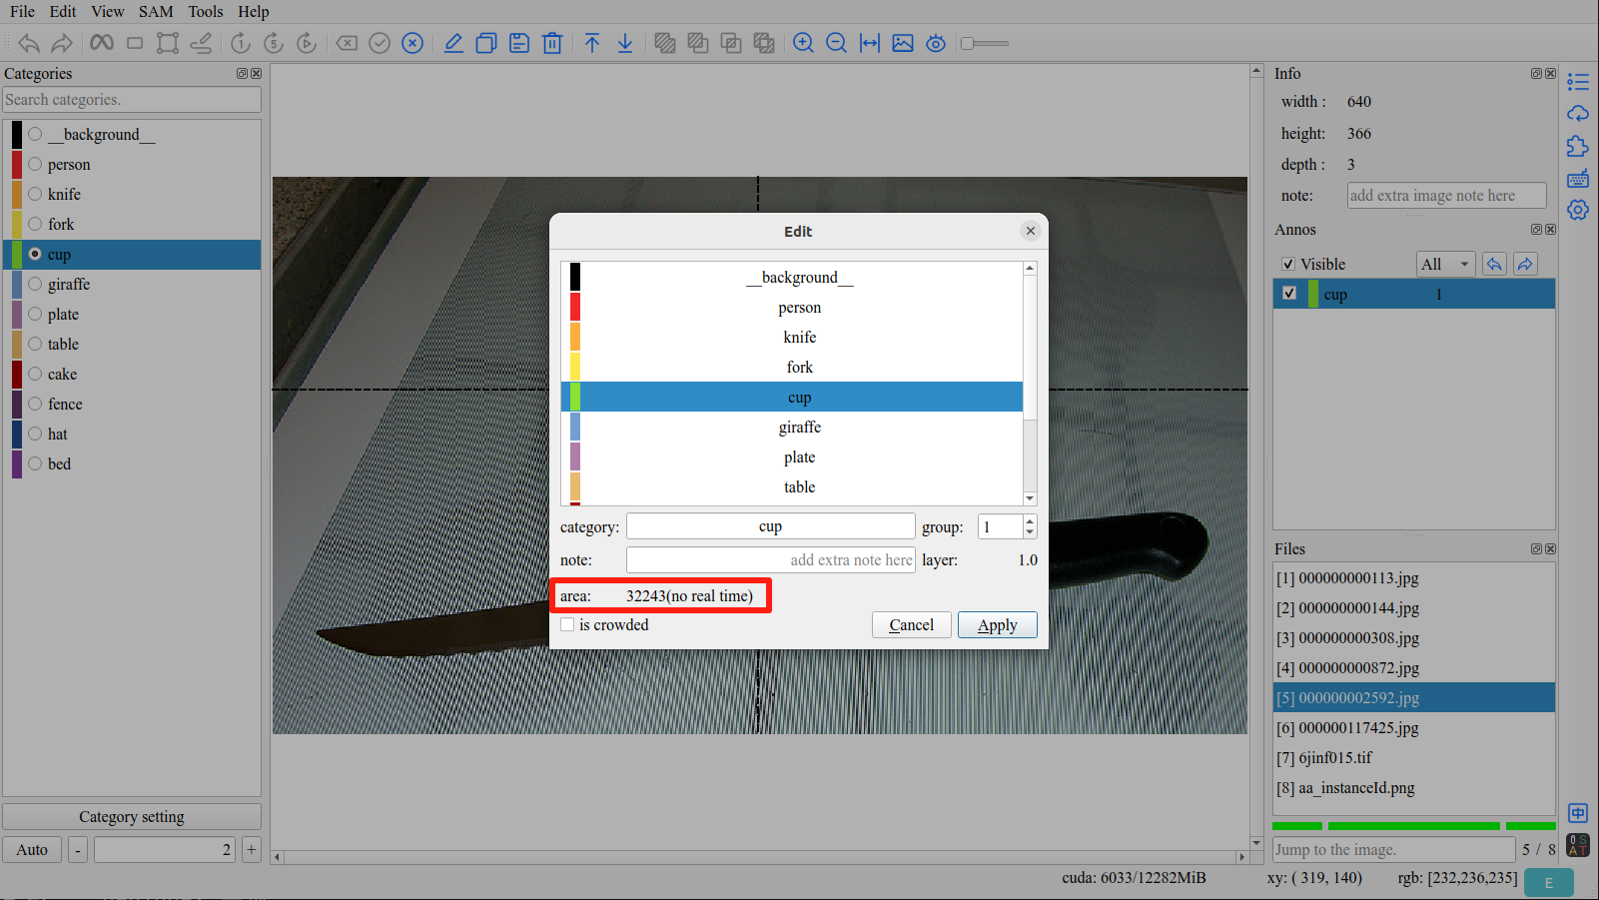Click the copy annotation toolbar icon
Screen dimensions: 1599x900
[x=486, y=43]
